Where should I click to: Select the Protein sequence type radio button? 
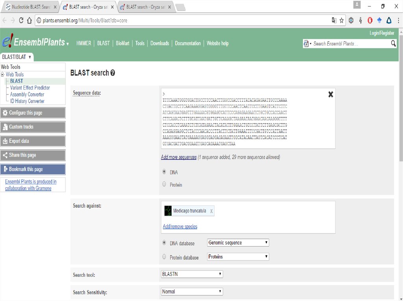tap(164, 184)
